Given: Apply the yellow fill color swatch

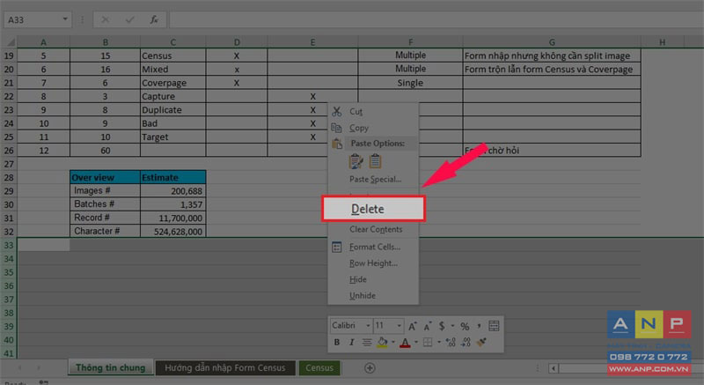Looking at the screenshot, I should coord(382,343).
